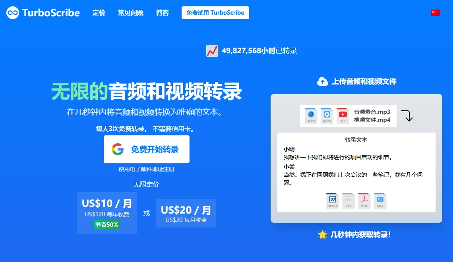This screenshot has height=262, width=453.
Task: Click the DOCX export format icon
Action: [333, 200]
